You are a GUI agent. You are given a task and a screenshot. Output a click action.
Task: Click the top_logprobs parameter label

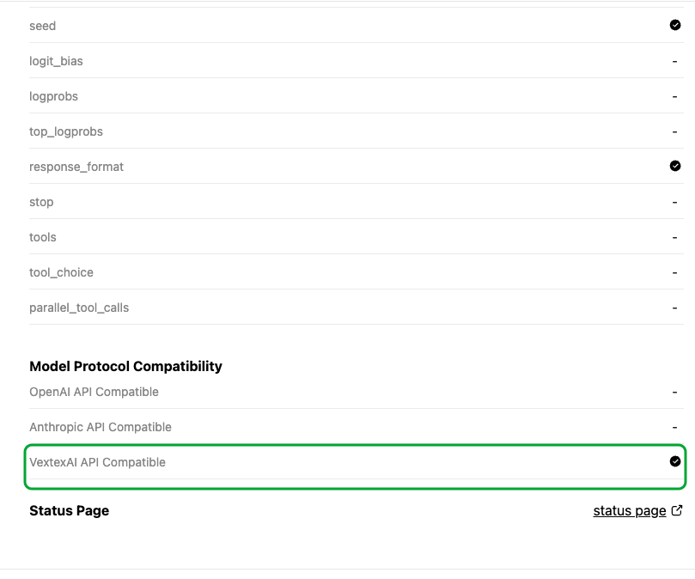click(65, 131)
